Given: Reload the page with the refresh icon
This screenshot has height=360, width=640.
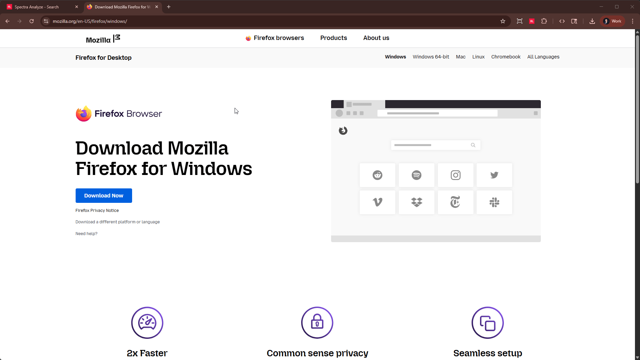Looking at the screenshot, I should (x=32, y=21).
